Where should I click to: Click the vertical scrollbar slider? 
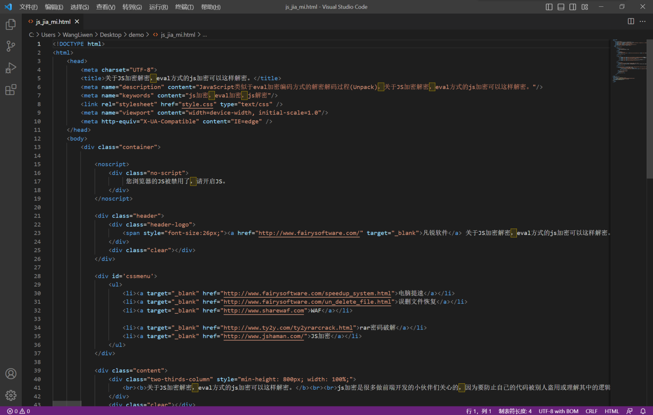pyautogui.click(x=650, y=109)
